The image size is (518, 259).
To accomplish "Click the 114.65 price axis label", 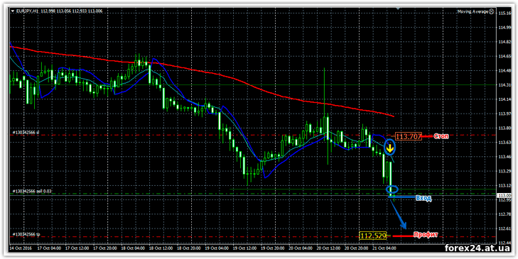I will click(505, 56).
